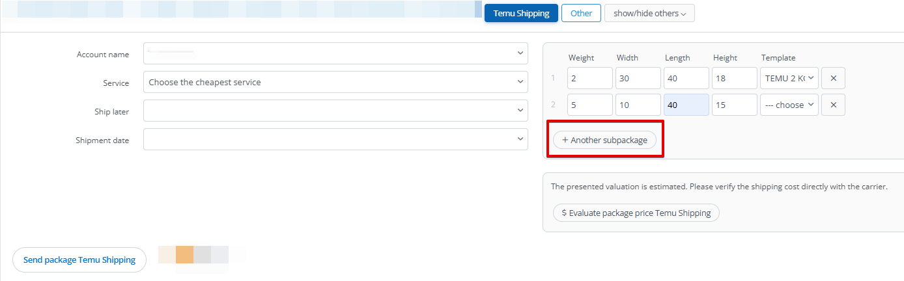Delete subpackage 2 using its X icon
Image resolution: width=904 pixels, height=281 pixels.
pos(833,105)
